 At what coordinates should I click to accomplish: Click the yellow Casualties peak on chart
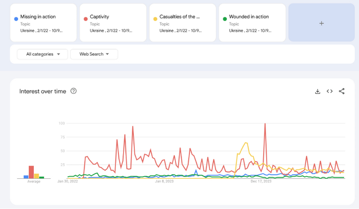247,143
